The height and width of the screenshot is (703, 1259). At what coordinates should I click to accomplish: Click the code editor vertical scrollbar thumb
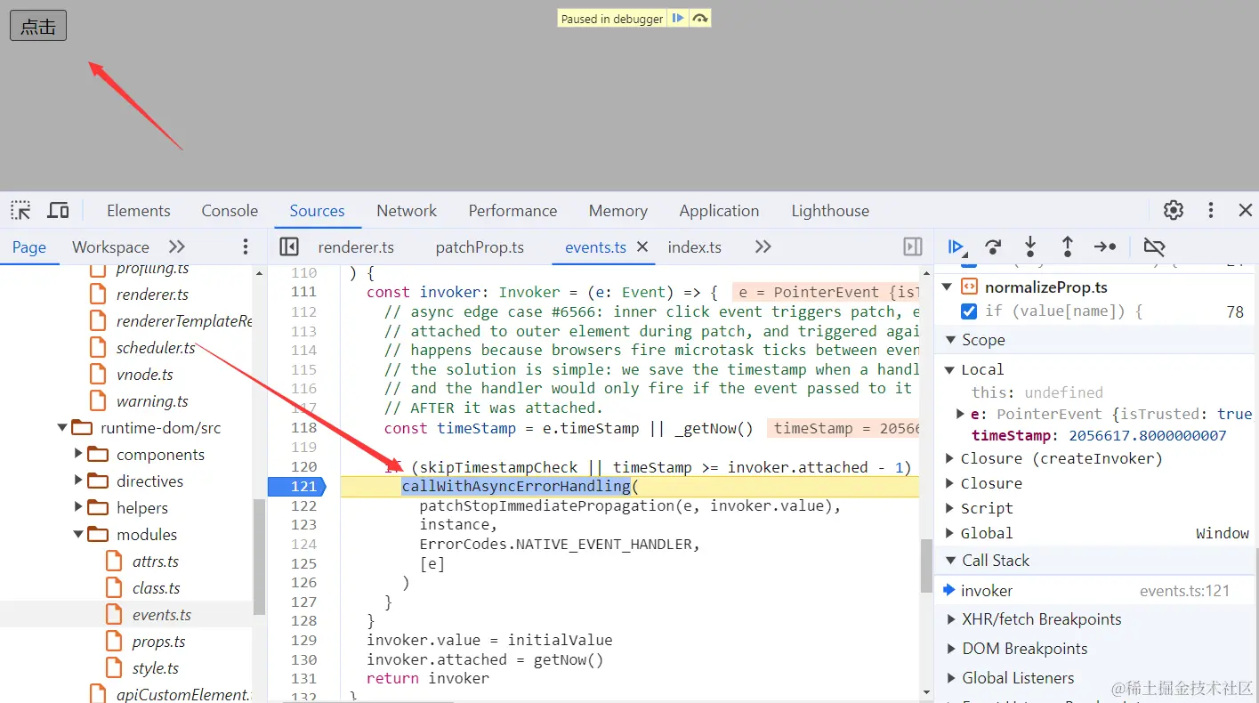click(x=926, y=567)
